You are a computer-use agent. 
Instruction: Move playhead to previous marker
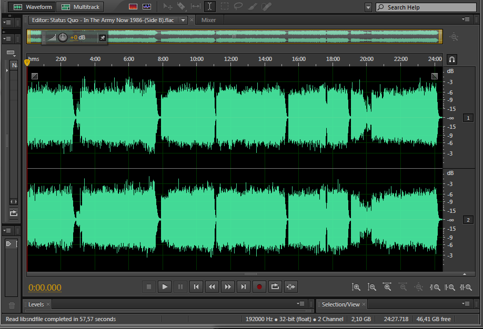coord(196,287)
